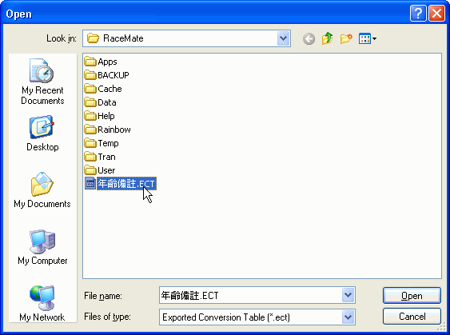
Task: Select the BACKUP folder
Action: pos(107,75)
